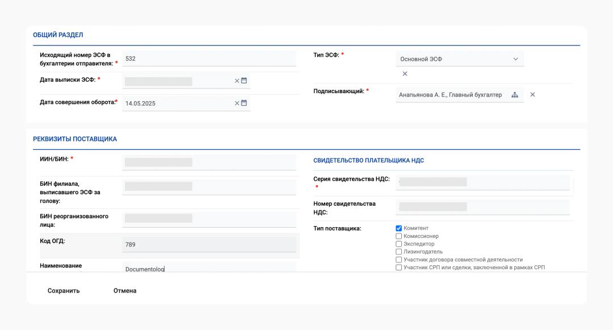Click the ИИН/БИН input field
Screen dimensions: 613x330
pos(209,162)
